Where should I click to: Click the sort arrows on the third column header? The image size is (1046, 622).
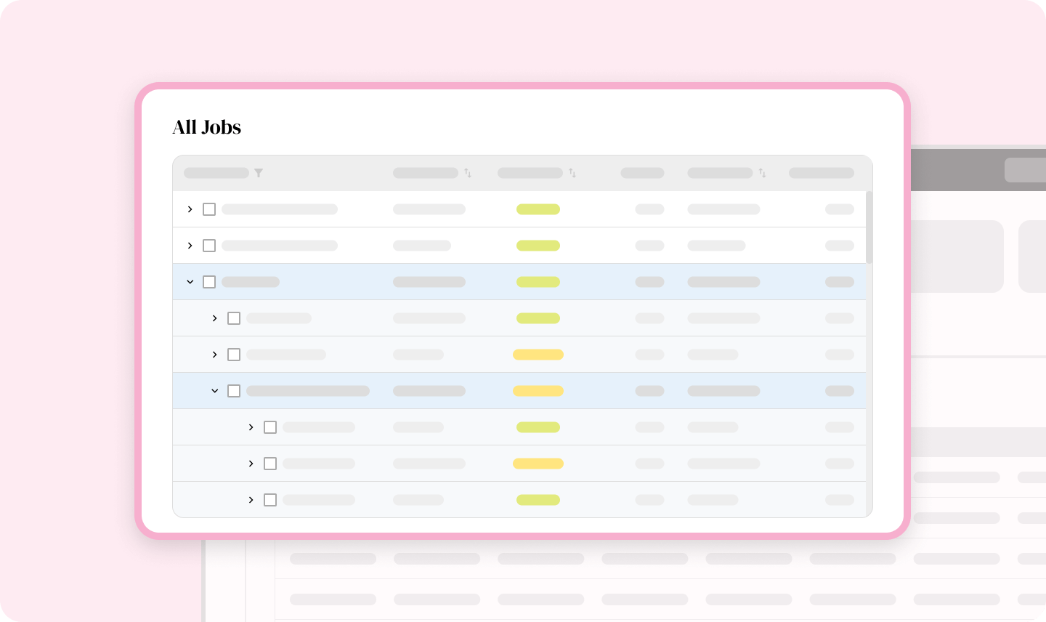[572, 173]
